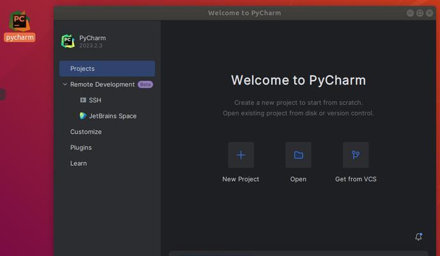Switch to the Learn section
Image resolution: width=440 pixels, height=256 pixels.
(x=78, y=163)
